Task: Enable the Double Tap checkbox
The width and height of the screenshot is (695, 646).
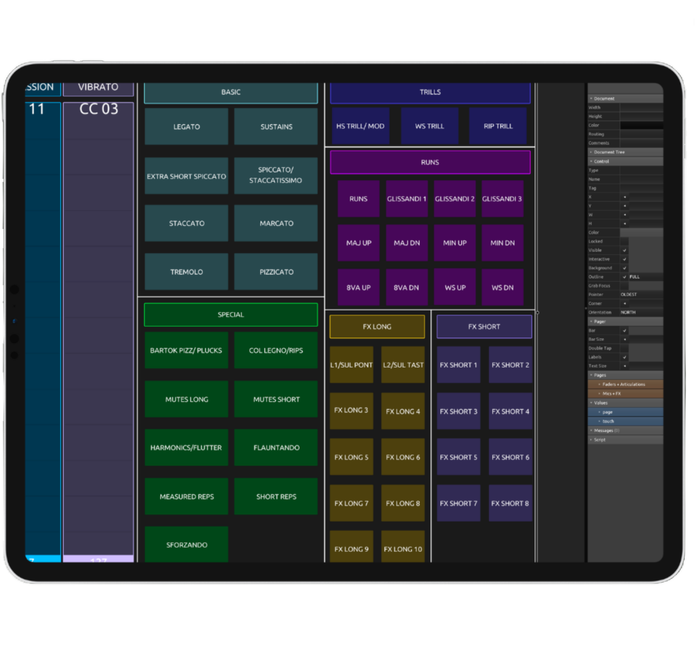Action: coord(624,348)
